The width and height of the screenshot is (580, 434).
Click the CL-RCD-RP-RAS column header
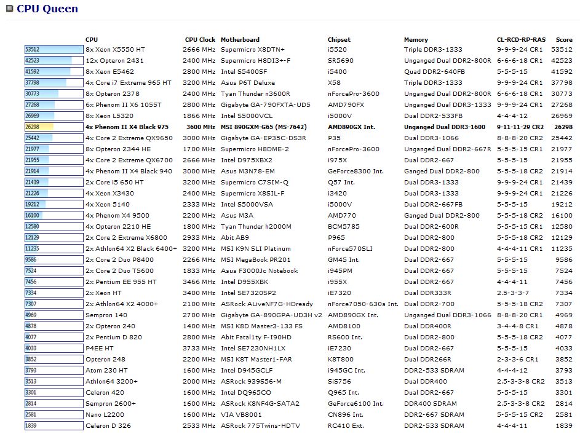pos(520,39)
